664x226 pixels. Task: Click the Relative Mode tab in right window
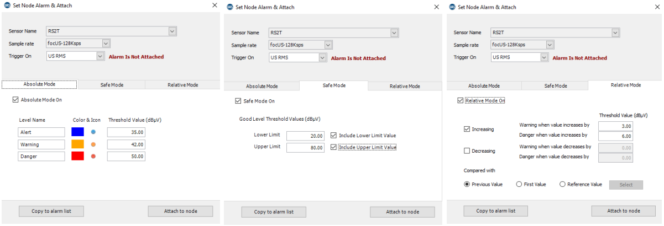[x=626, y=85]
